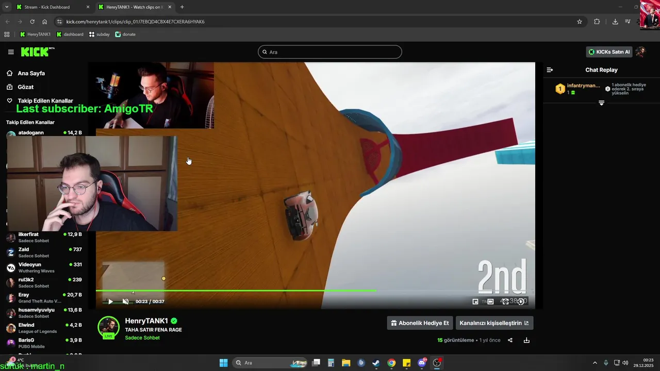This screenshot has width=660, height=371.
Task: Open BarisG channel in sidebar
Action: [44, 343]
